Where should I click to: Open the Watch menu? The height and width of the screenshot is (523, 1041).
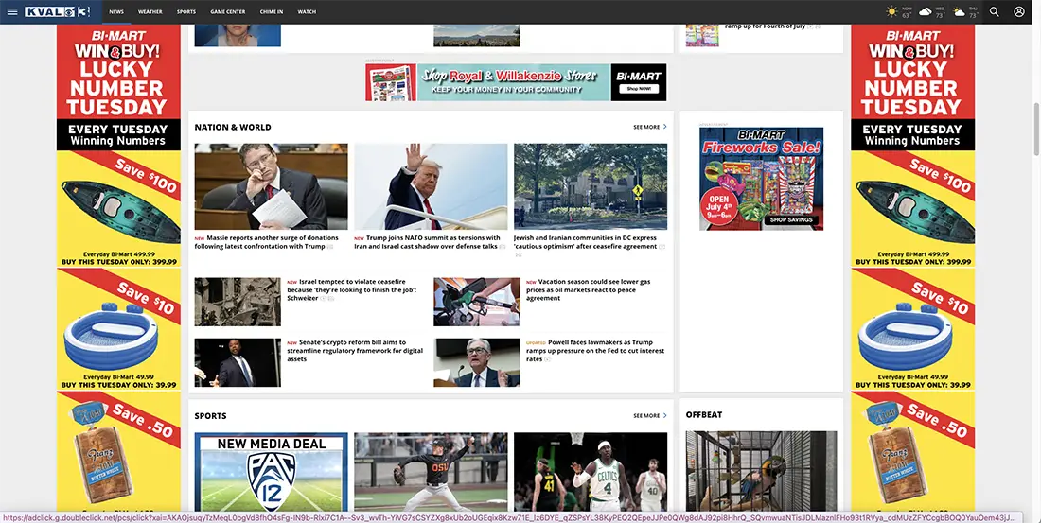pyautogui.click(x=307, y=12)
